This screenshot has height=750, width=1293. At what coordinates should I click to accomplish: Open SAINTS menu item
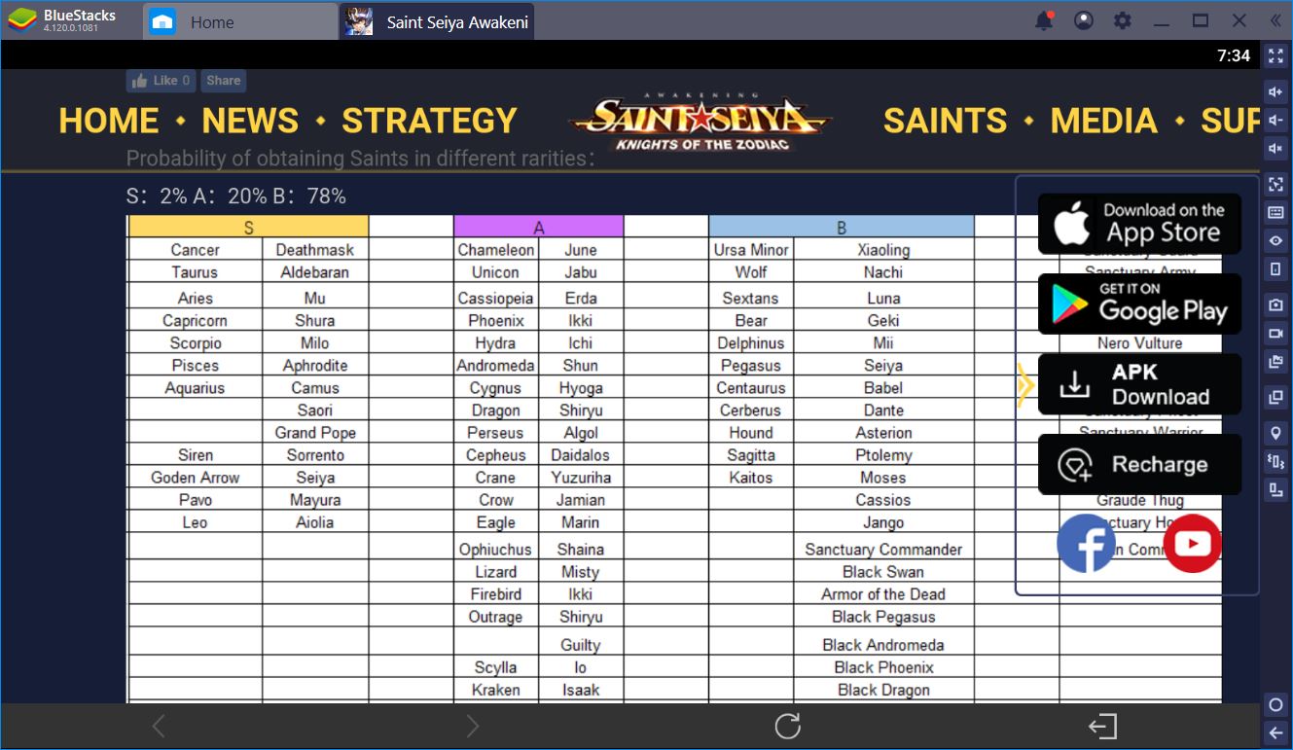(945, 121)
